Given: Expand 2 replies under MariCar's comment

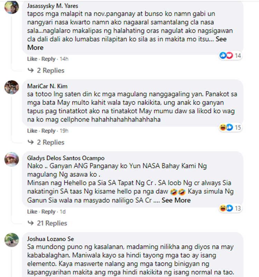Looking at the screenshot, I should point(46,142).
